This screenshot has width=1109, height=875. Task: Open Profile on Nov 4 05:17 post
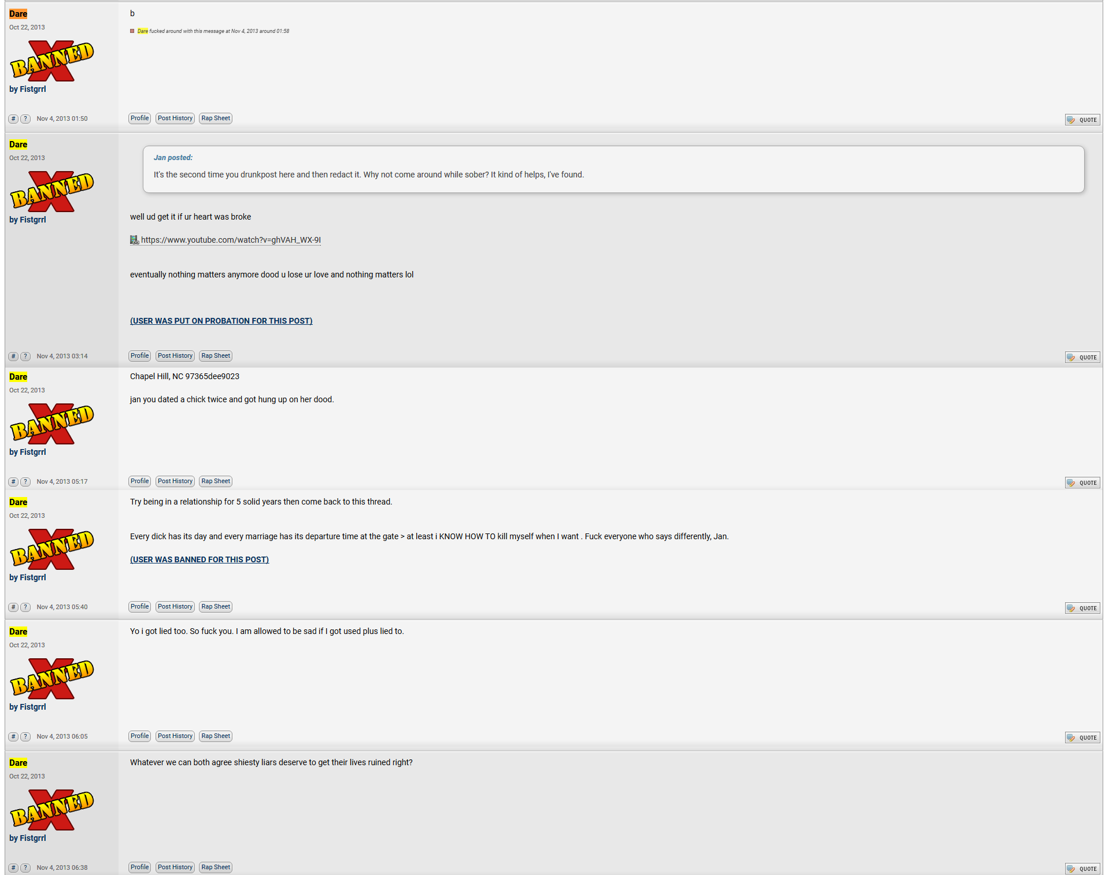click(x=140, y=481)
